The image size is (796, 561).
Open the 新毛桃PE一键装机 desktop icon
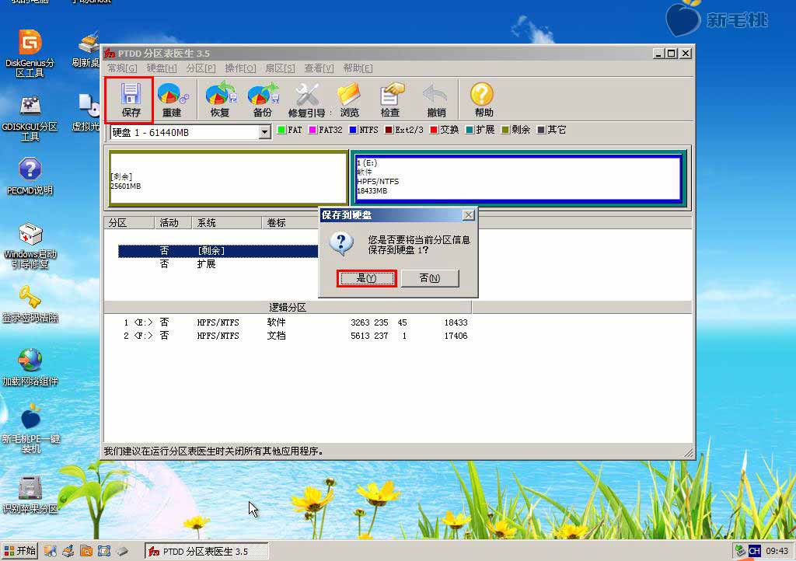coord(30,429)
